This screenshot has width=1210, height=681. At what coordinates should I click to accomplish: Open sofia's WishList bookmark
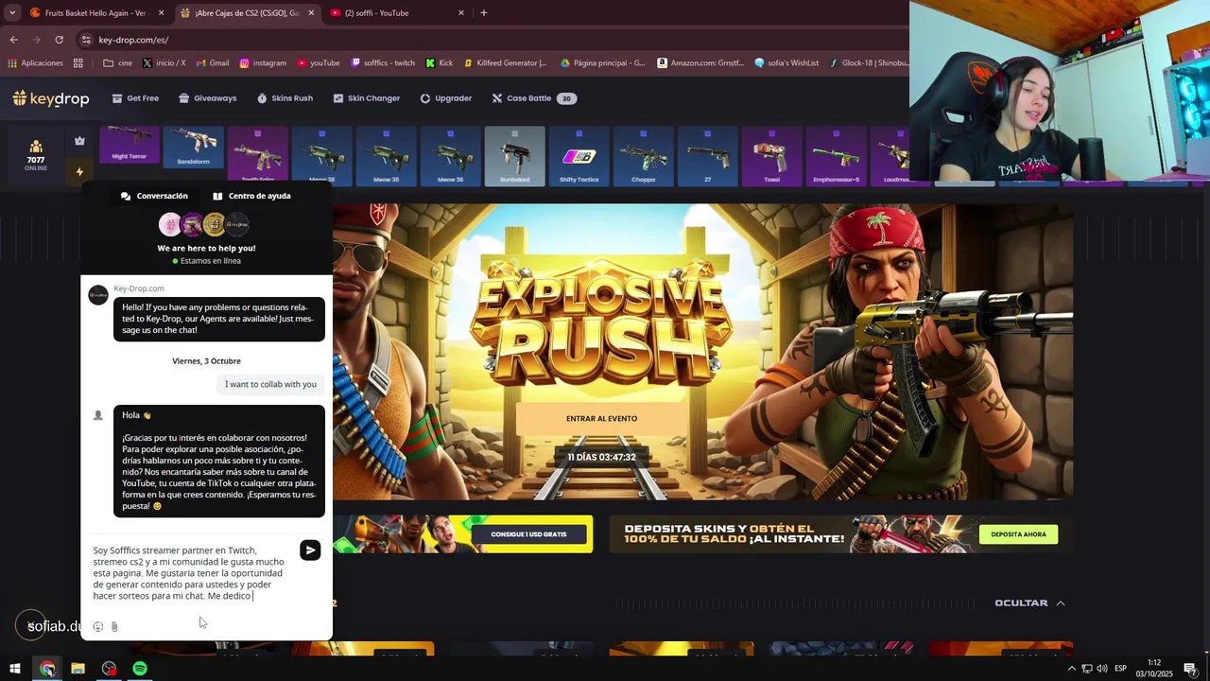(x=786, y=63)
